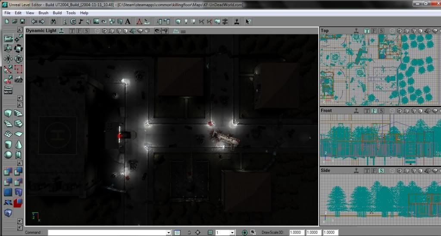Open the Brush menu
Image resolution: width=441 pixels, height=236 pixels.
[43, 13]
